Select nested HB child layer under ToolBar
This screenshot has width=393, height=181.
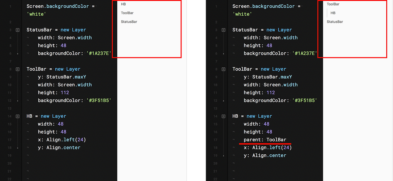(x=333, y=13)
